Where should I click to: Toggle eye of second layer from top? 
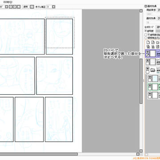click(148, 60)
